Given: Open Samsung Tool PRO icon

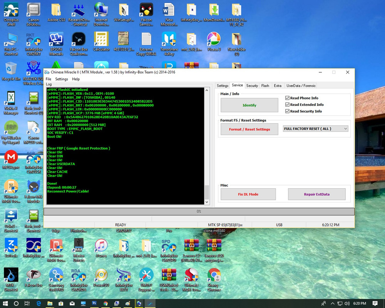Looking at the screenshot, I should click(56, 280).
